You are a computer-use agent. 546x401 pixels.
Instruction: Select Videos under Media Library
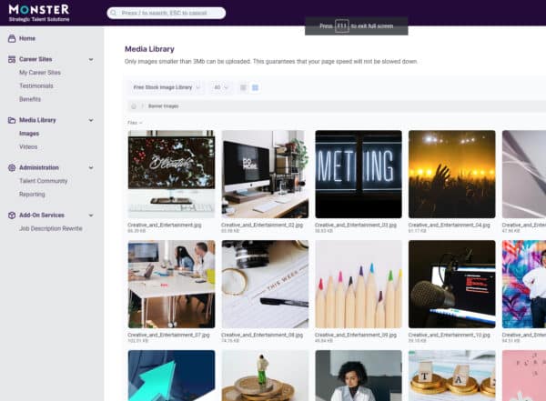[x=28, y=147]
